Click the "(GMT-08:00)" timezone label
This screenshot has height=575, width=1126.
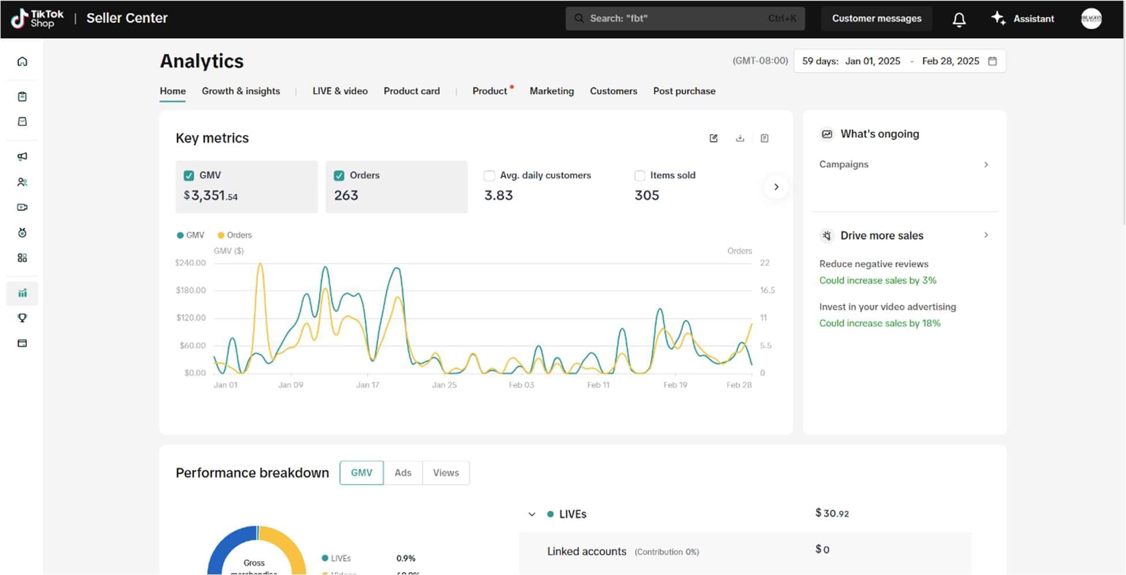click(x=760, y=60)
